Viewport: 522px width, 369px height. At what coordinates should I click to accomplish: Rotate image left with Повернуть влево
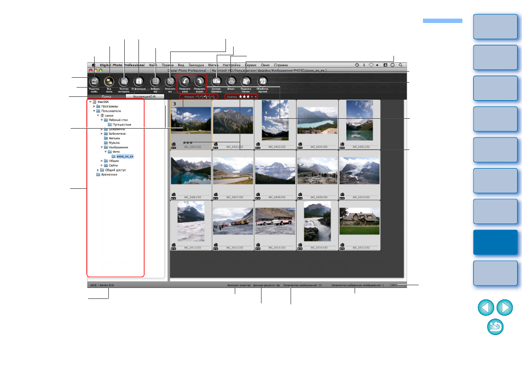(x=185, y=81)
